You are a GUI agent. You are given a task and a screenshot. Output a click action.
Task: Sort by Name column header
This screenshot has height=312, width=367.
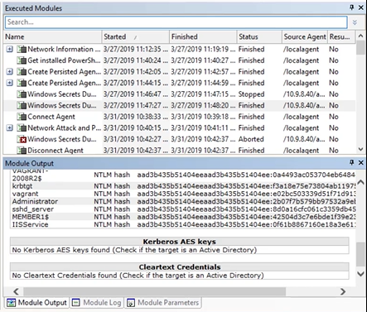(x=52, y=37)
